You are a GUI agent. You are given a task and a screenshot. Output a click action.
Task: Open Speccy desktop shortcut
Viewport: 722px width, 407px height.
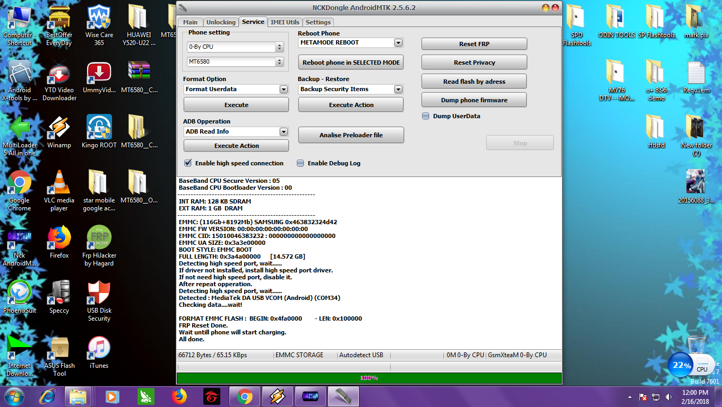pos(59,297)
